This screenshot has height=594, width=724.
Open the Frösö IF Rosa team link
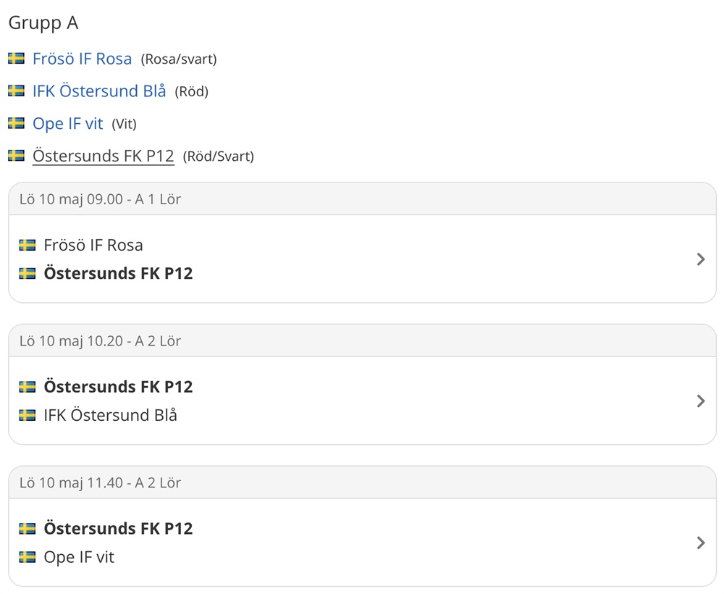(83, 59)
